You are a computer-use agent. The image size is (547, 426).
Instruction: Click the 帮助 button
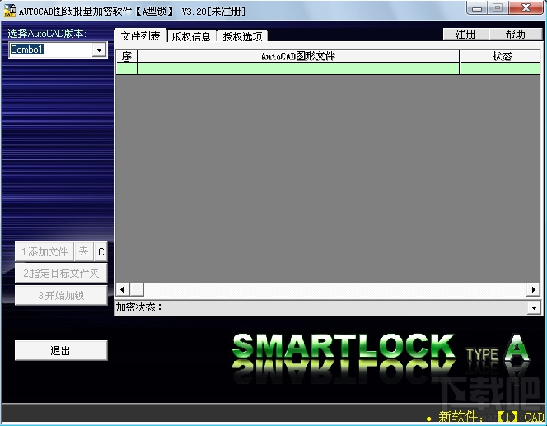tap(515, 34)
